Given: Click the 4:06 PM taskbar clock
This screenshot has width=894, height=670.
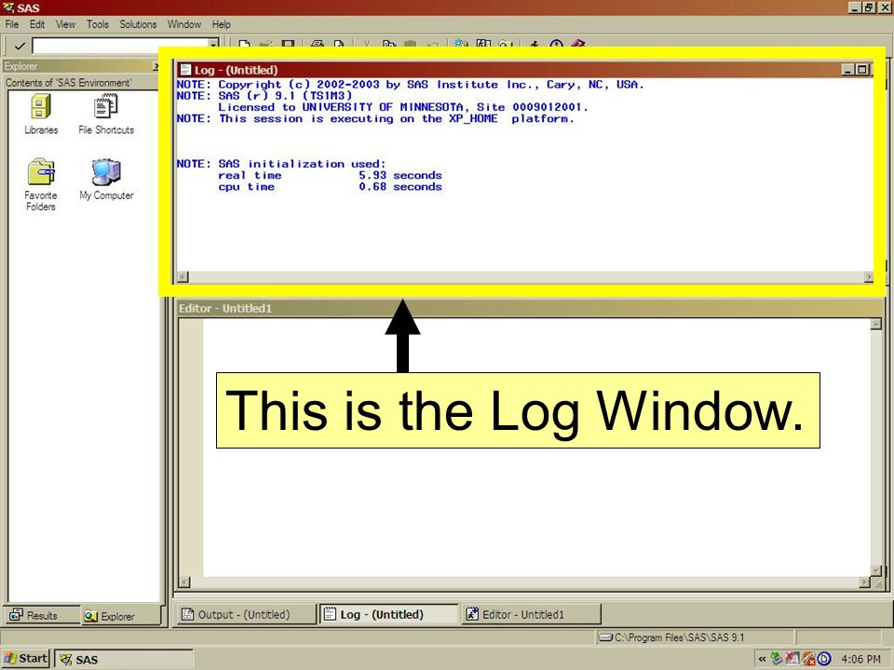Looking at the screenshot, I should (860, 659).
